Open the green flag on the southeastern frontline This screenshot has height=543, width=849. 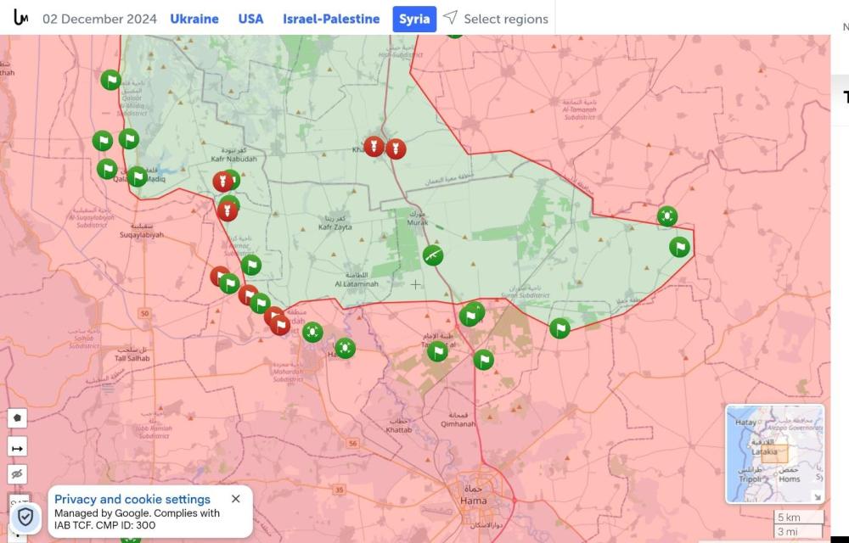coord(559,328)
